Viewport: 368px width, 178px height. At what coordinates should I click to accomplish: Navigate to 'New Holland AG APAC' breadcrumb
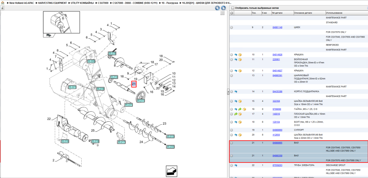[21, 3]
